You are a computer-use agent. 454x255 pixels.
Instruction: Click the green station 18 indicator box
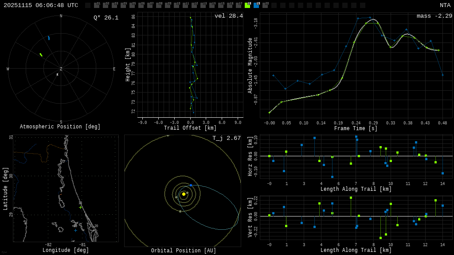pos(247,5)
